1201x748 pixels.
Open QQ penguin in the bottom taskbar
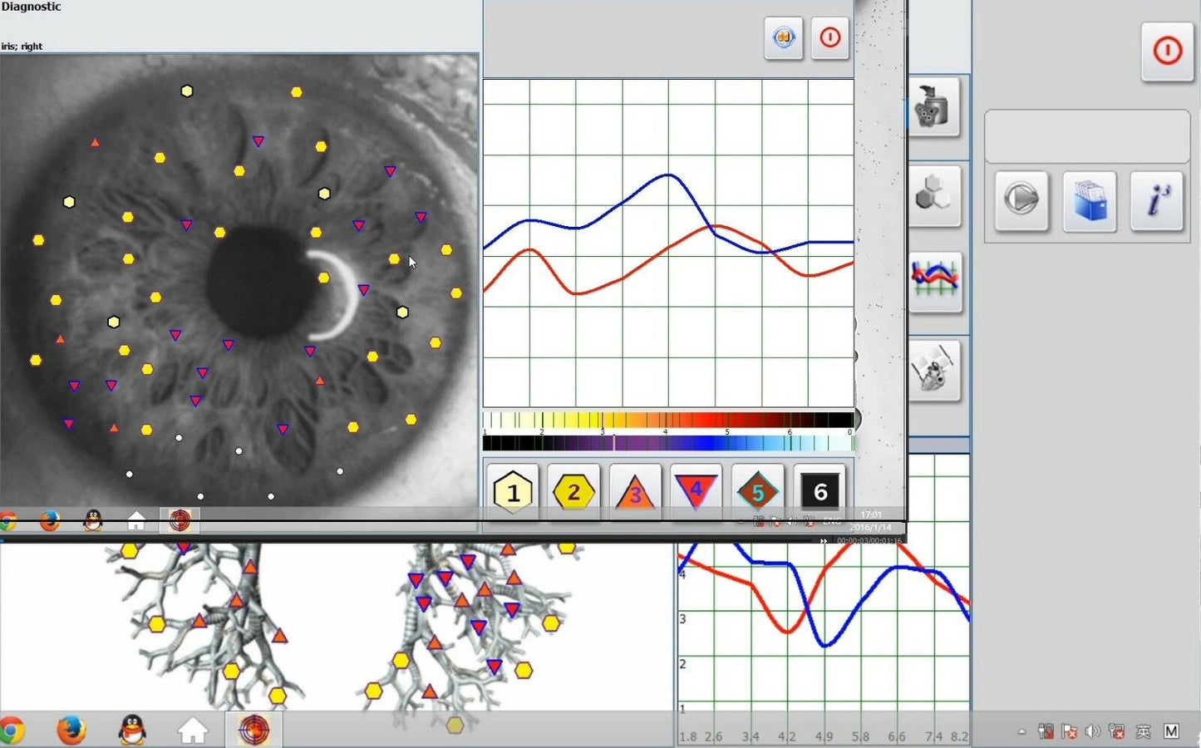click(132, 730)
